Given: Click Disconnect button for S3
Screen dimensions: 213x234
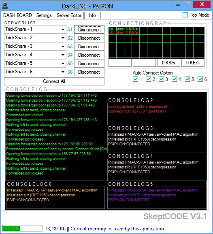Looking at the screenshot, I should pyautogui.click(x=89, y=47).
